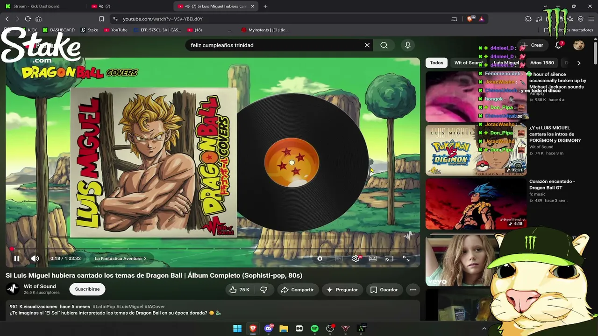Open 'Corazón encantado - Dragon Ball GT' video
598x336 pixels.
point(552,184)
